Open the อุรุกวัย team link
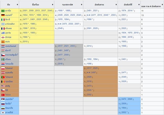The image size is (164, 115). (8, 33)
